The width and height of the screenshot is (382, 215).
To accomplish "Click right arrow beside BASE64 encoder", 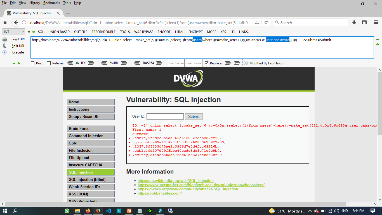I will (x=159, y=63).
